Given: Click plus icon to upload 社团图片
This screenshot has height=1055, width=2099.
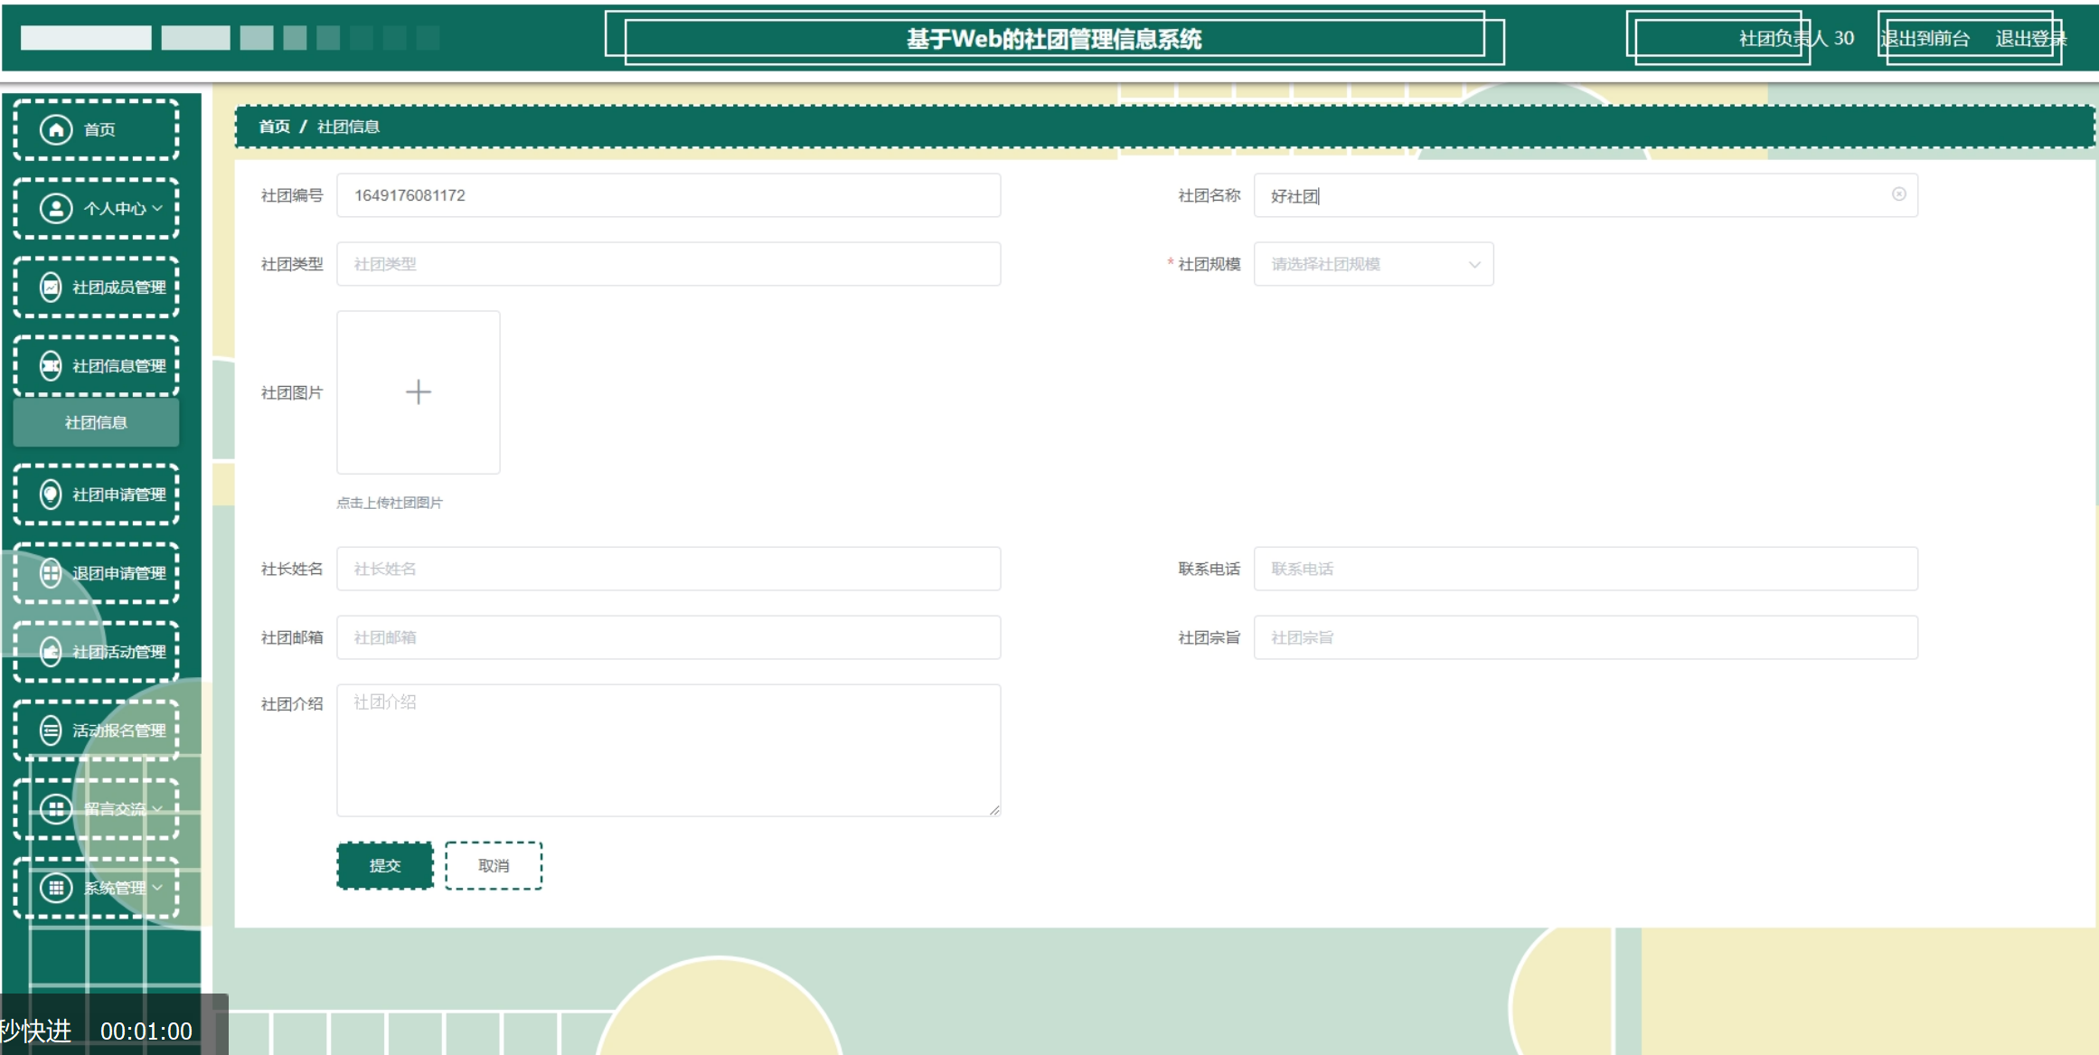Looking at the screenshot, I should pyautogui.click(x=418, y=392).
